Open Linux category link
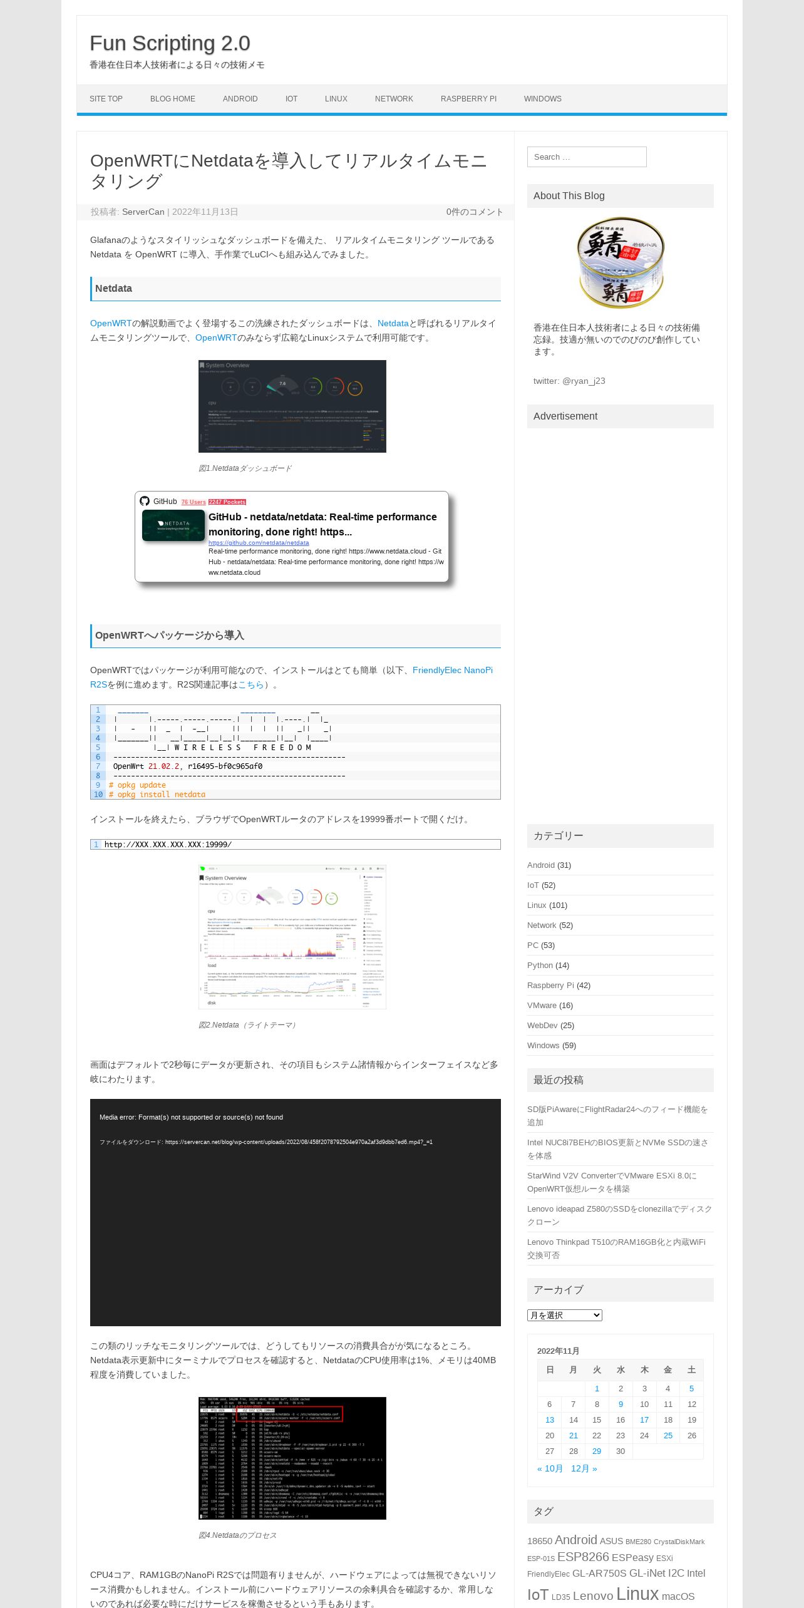Screen dimensions: 804x1608 (x=537, y=905)
